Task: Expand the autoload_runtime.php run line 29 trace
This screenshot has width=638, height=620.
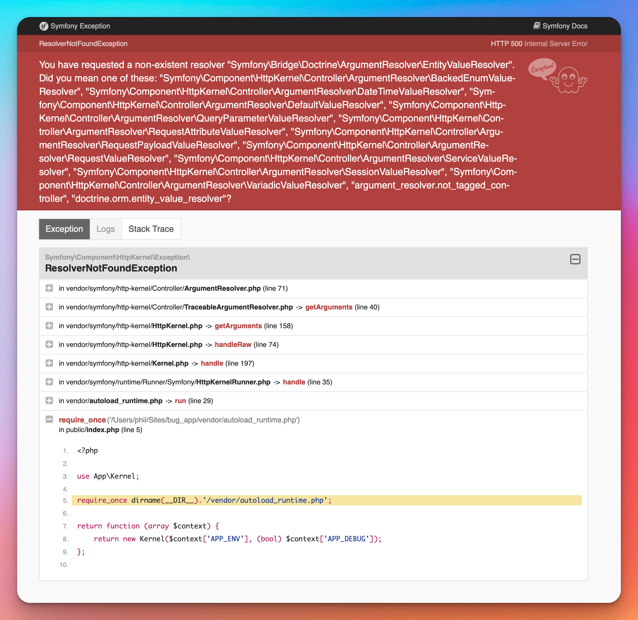Action: tap(49, 400)
